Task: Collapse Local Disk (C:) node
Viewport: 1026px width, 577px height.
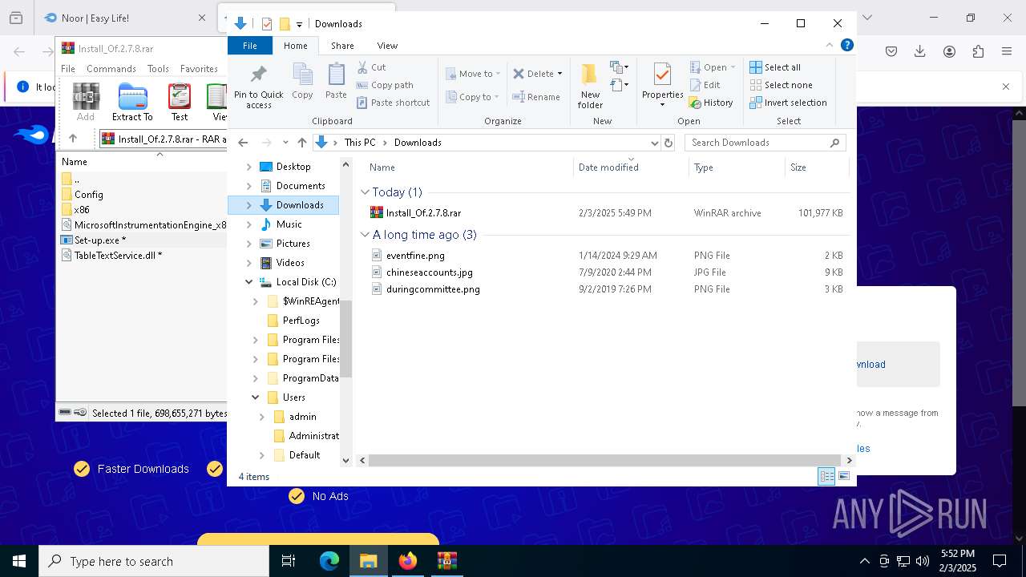Action: click(x=248, y=282)
